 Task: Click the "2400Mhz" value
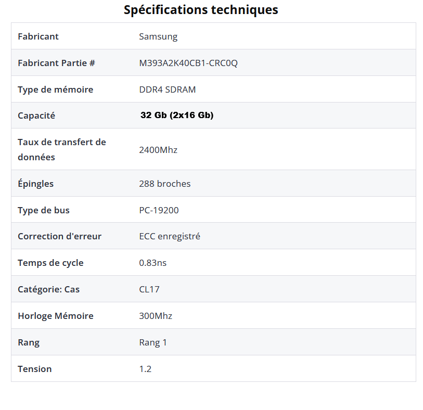pyautogui.click(x=158, y=150)
